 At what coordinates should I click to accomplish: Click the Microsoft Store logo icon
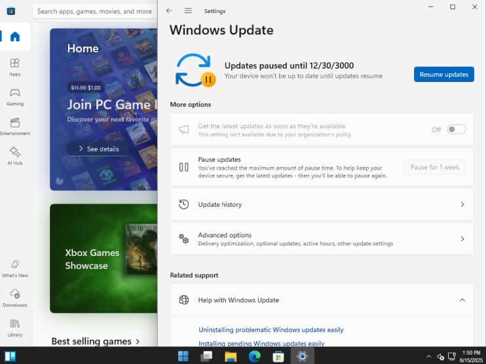(x=11, y=11)
